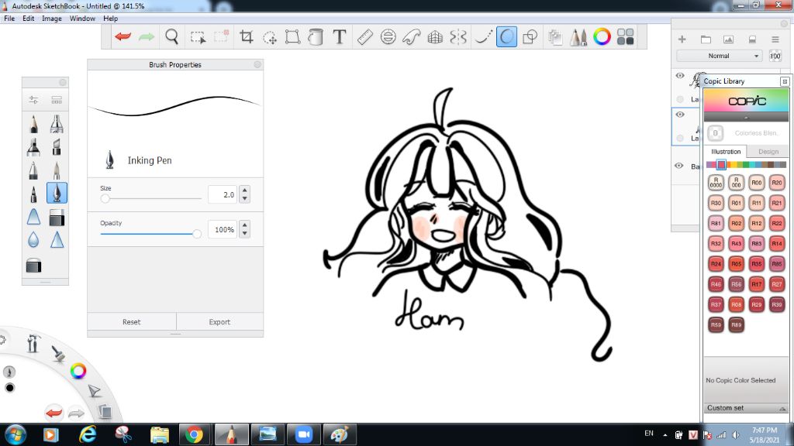Click the add layer group folder icon
794x446 pixels.
pyautogui.click(x=706, y=39)
